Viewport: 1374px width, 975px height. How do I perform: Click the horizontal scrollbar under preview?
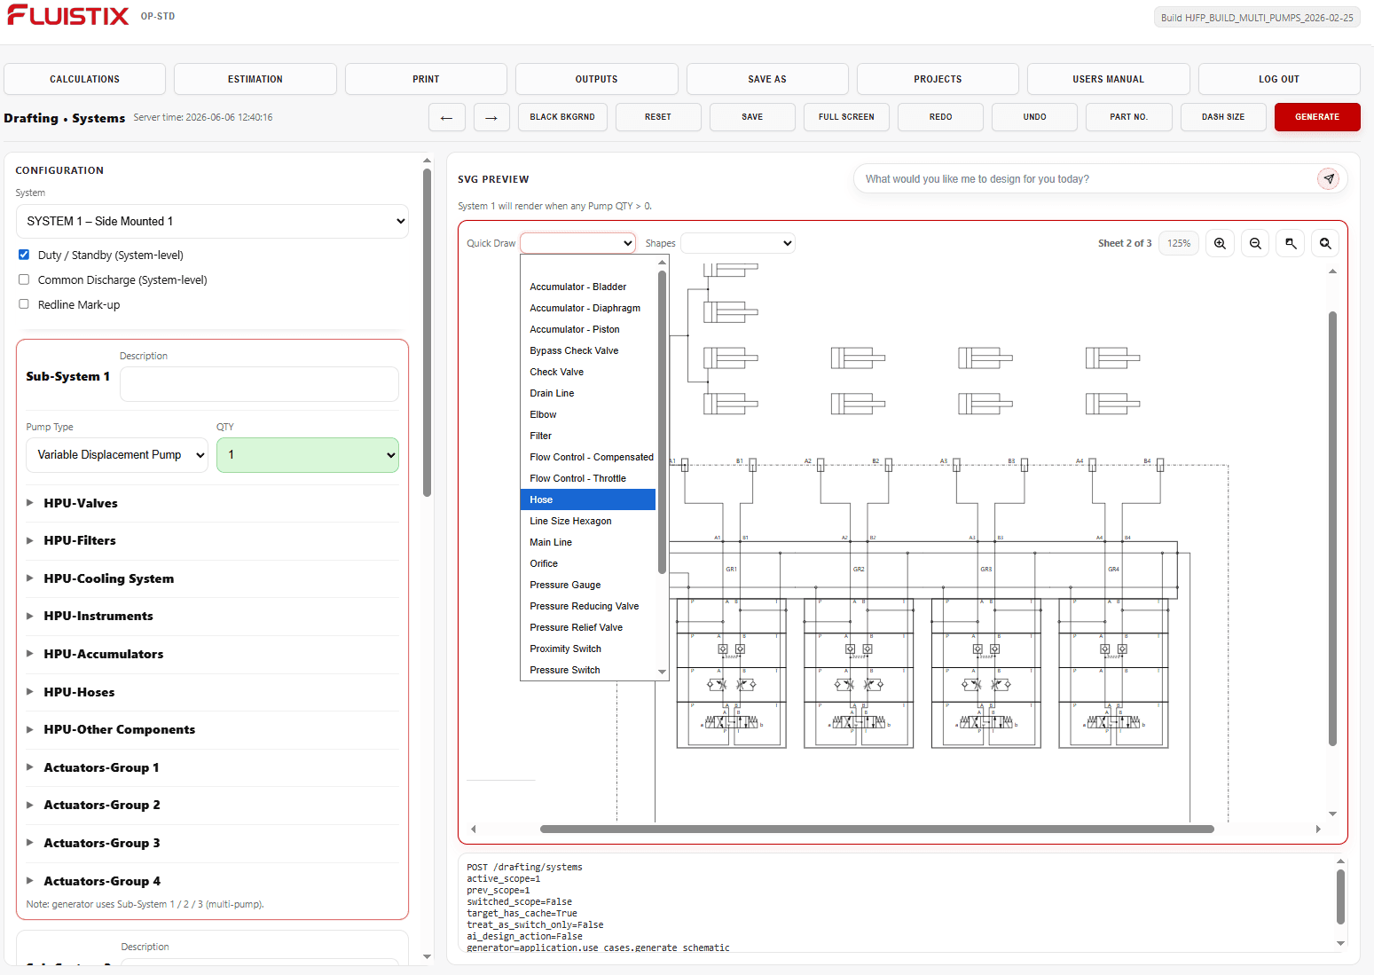point(876,830)
